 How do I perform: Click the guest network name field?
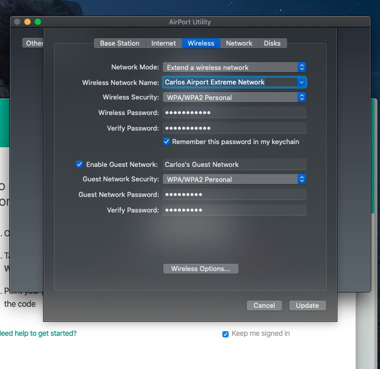click(234, 164)
